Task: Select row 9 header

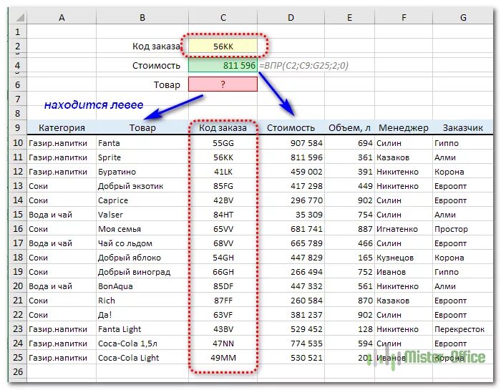Action: [18, 128]
